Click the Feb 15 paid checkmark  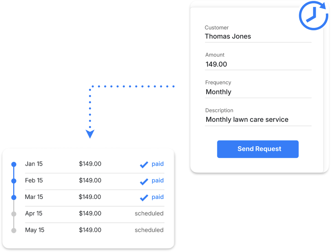[x=144, y=181]
